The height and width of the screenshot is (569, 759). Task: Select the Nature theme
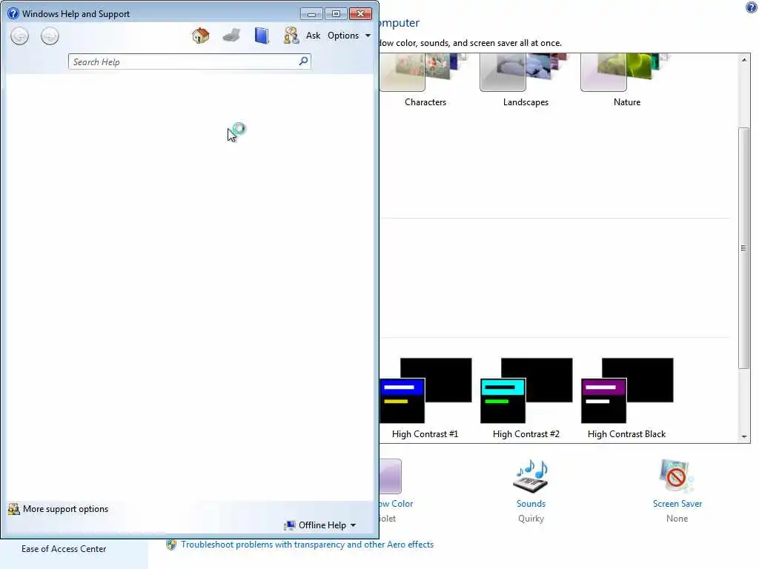[x=627, y=80]
